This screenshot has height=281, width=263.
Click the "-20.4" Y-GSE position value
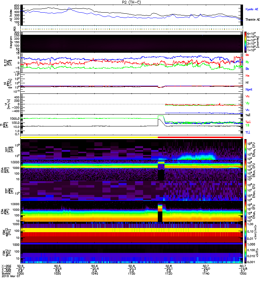pos(94,268)
